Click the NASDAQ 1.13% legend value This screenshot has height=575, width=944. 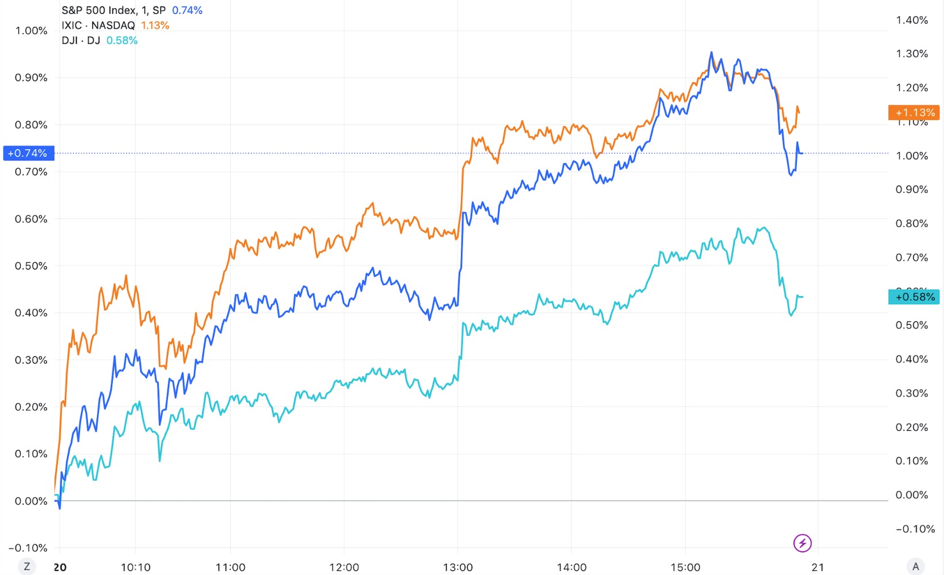[155, 25]
